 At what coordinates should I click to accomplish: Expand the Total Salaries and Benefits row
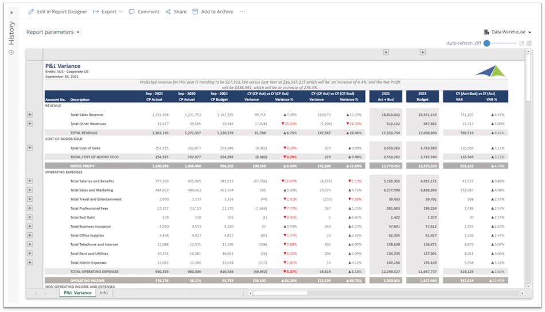point(29,181)
